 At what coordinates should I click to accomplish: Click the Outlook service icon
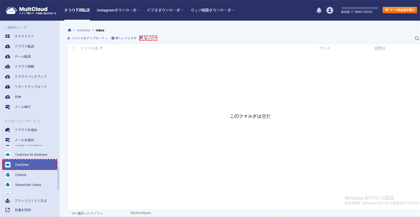8,175
